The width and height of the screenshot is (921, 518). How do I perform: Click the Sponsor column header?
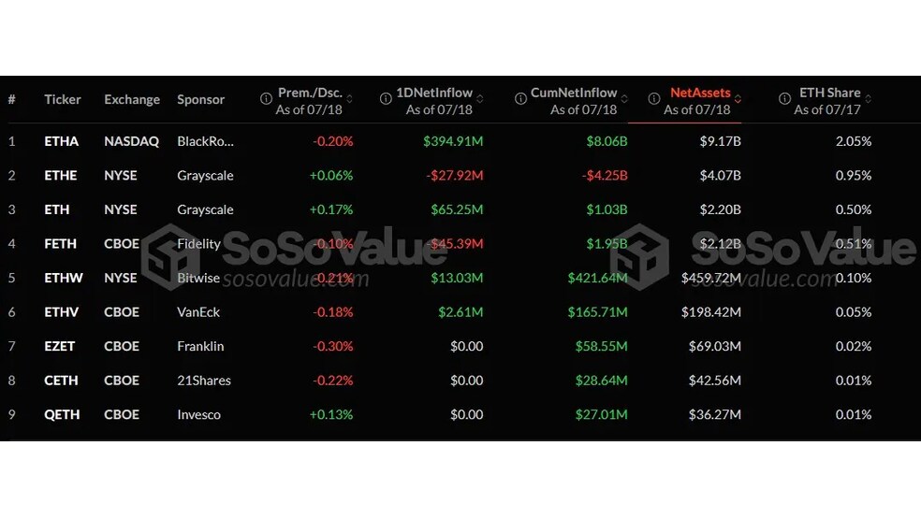201,99
